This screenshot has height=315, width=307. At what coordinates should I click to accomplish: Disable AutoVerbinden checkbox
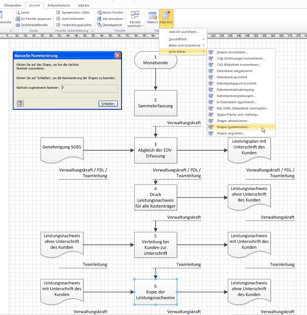pyautogui.click(x=58, y=19)
